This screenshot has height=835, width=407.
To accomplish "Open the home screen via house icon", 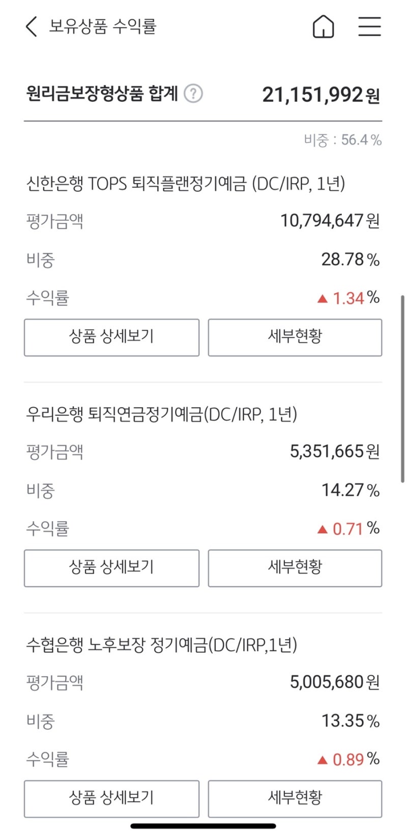I will 323,26.
